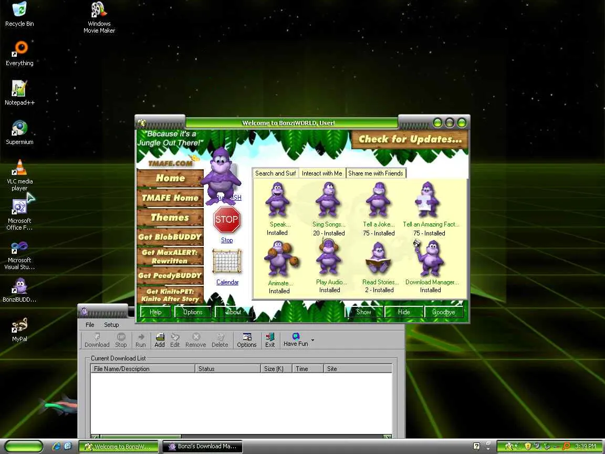Open the Everything desktop icon
Screen dimensions: 605x454
pyautogui.click(x=19, y=54)
